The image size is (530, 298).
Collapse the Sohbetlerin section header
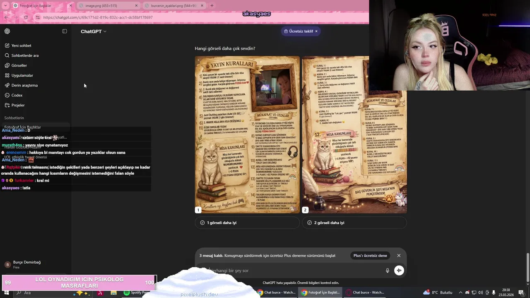pyautogui.click(x=14, y=118)
